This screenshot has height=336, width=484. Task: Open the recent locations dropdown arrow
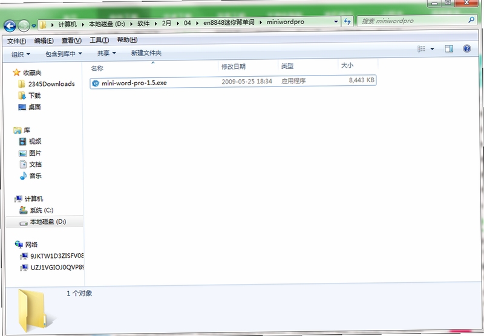point(34,25)
